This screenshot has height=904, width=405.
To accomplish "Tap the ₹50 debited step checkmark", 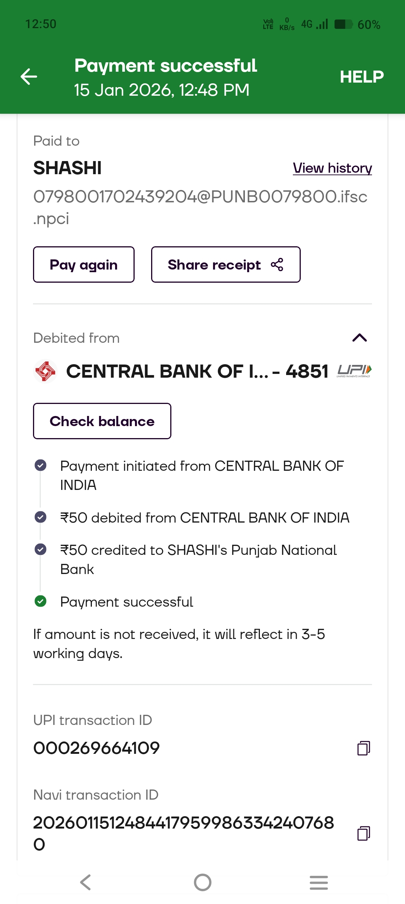I will pyautogui.click(x=40, y=517).
